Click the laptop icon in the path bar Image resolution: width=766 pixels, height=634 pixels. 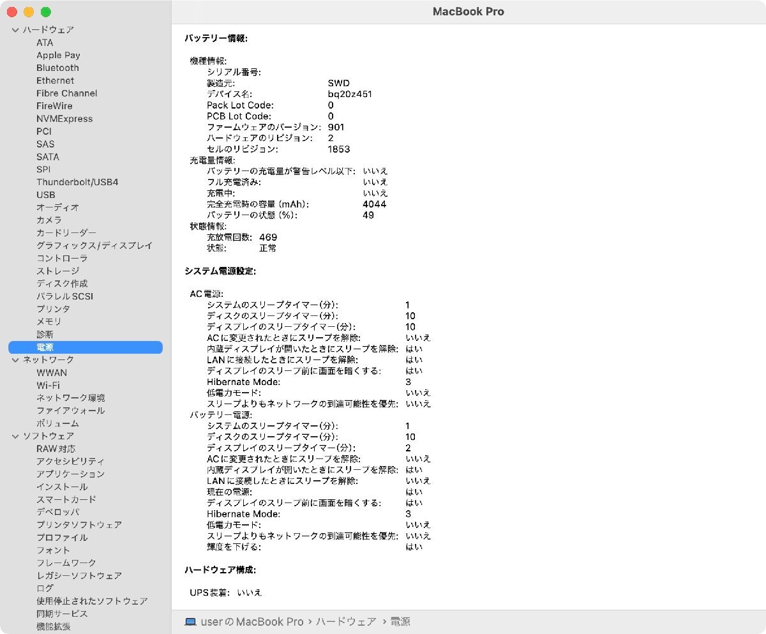[190, 622]
